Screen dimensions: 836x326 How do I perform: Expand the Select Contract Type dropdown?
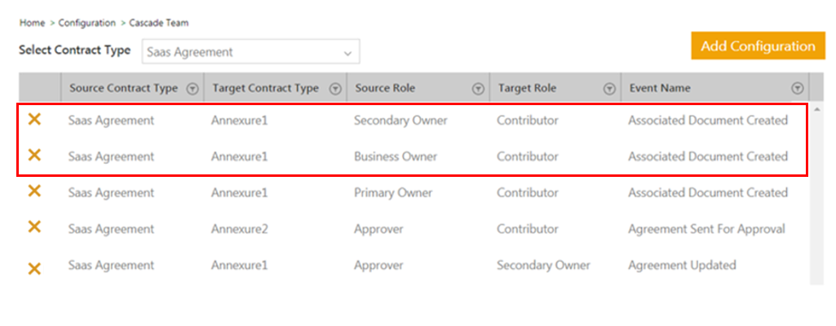[x=348, y=52]
